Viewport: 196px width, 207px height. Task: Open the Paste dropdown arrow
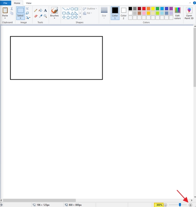tap(5, 18)
